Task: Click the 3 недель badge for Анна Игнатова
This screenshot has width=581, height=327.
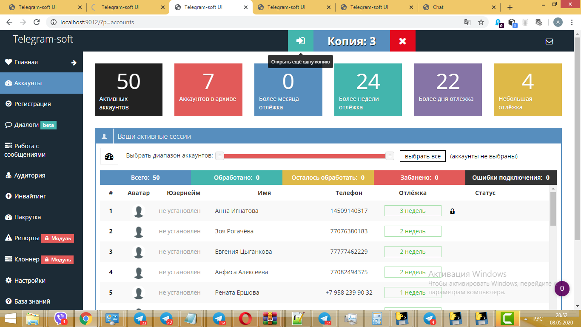Action: pos(413,211)
